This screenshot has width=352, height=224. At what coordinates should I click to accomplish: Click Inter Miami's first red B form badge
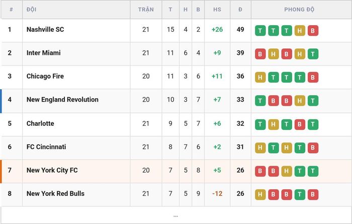click(x=260, y=54)
